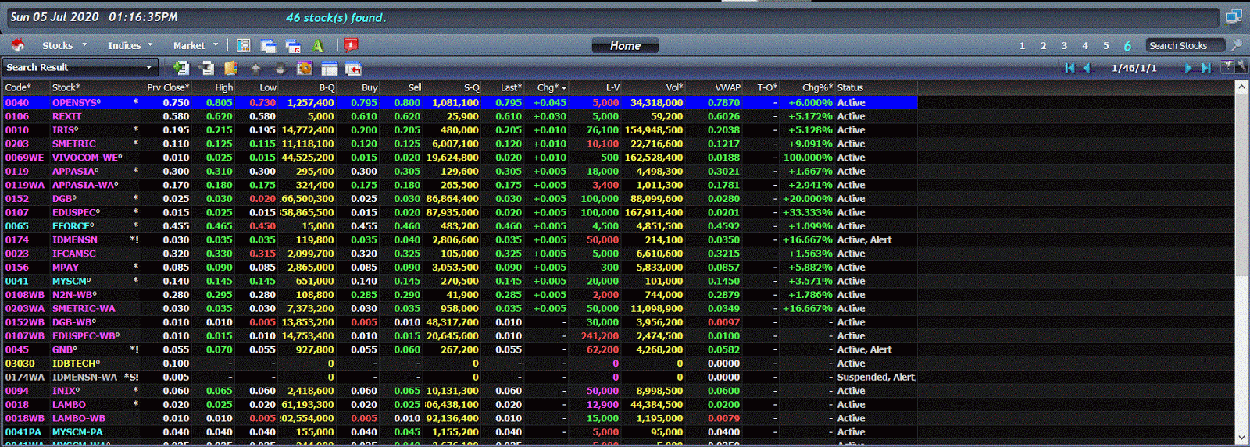
Task: Click the cascading windows toolbar icon
Action: [268, 46]
